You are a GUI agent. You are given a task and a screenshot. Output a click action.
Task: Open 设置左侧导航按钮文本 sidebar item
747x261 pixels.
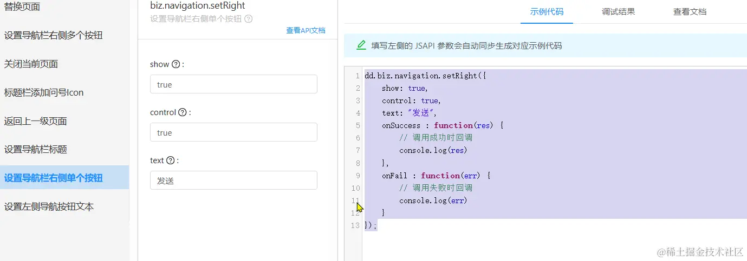(49, 206)
